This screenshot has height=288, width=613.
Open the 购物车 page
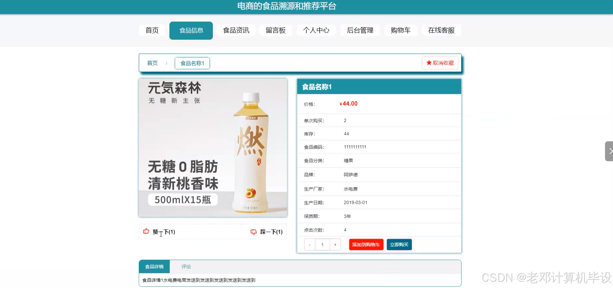(400, 30)
